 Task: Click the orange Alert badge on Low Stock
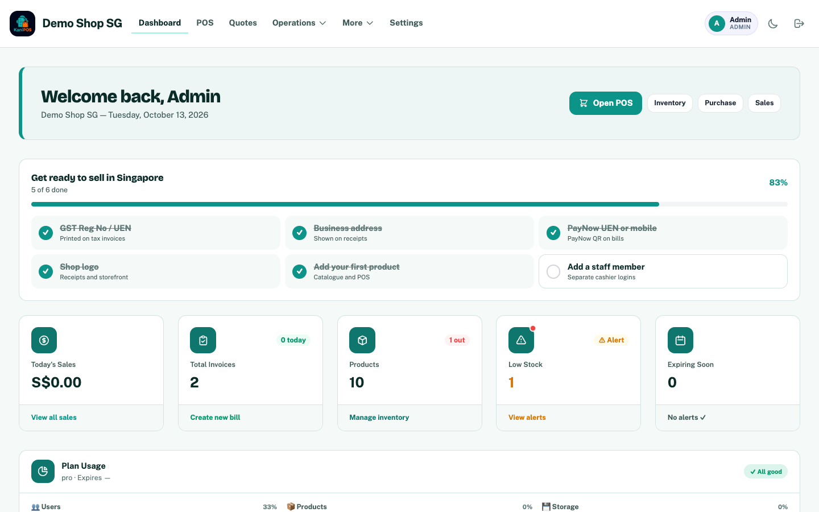[x=611, y=340]
